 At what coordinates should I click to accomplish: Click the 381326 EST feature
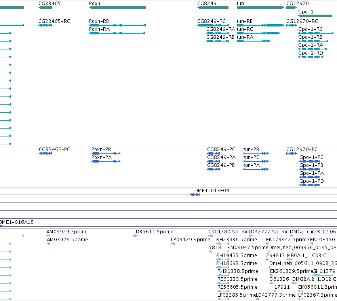271,283
